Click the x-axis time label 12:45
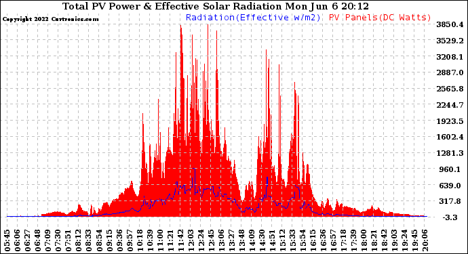Screen dimensions: 468x254 point(211,240)
